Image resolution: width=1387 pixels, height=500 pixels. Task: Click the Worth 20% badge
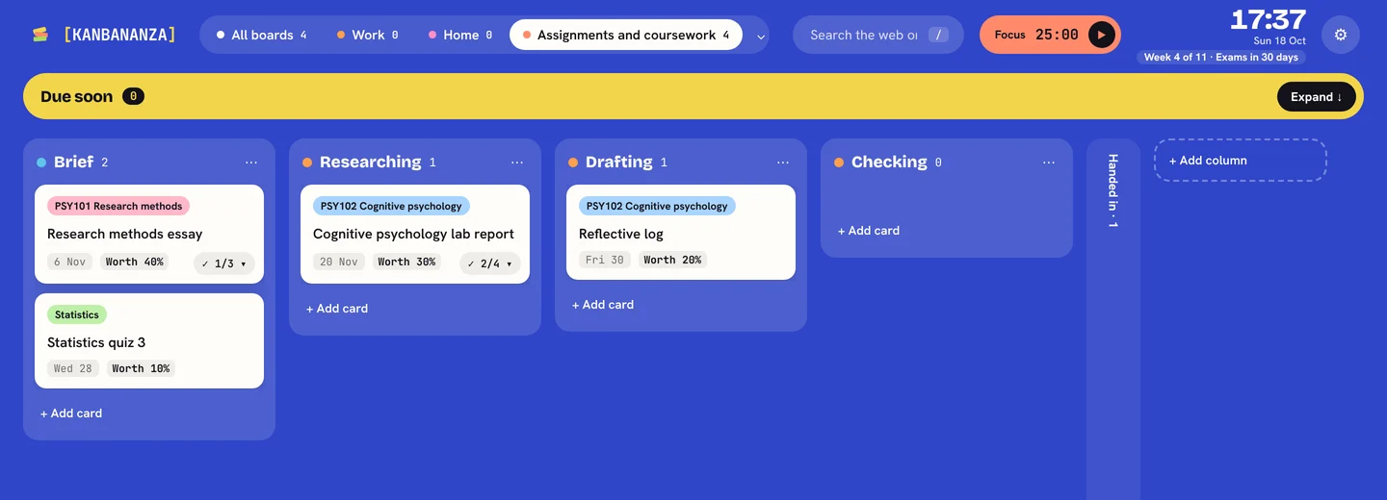pyautogui.click(x=672, y=260)
